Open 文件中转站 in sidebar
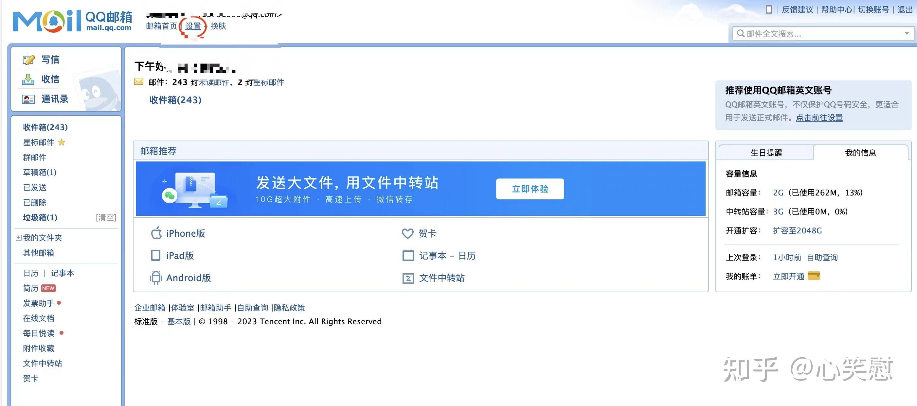 (x=42, y=363)
